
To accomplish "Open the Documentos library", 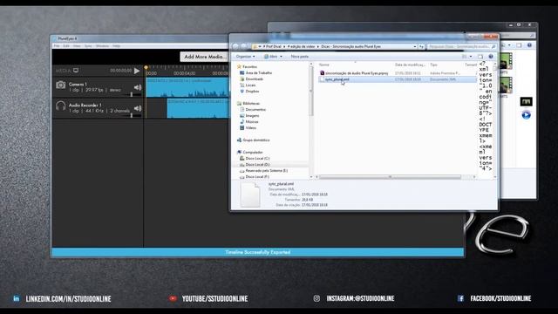I will click(253, 109).
